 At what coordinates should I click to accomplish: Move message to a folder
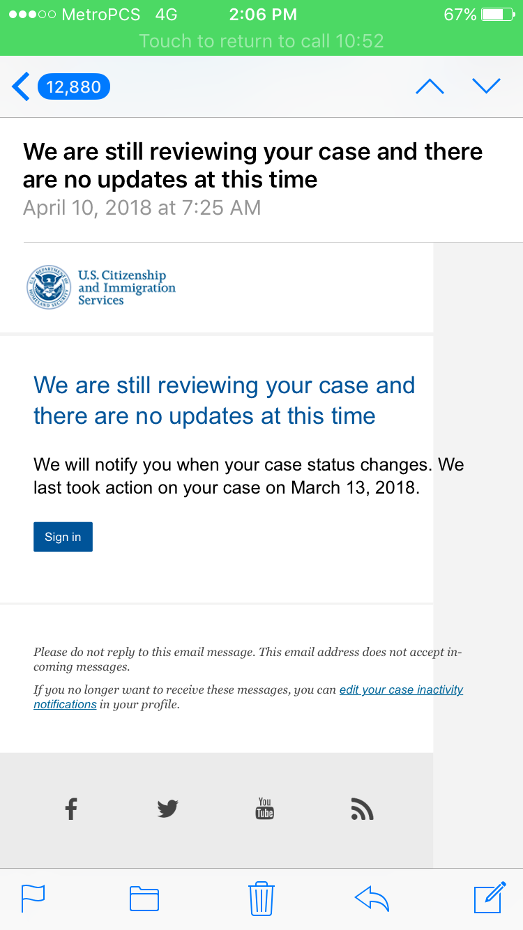pos(144,898)
